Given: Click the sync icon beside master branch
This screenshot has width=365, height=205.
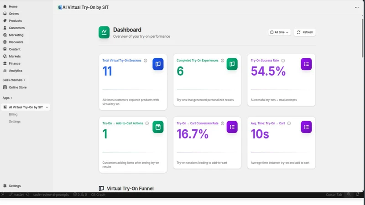Looking at the screenshot, I should pos(28,195).
